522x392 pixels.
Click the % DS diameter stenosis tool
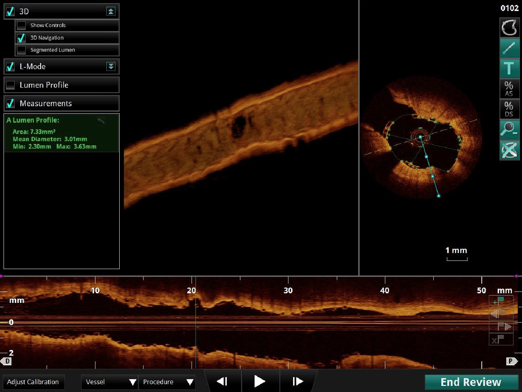(x=509, y=109)
